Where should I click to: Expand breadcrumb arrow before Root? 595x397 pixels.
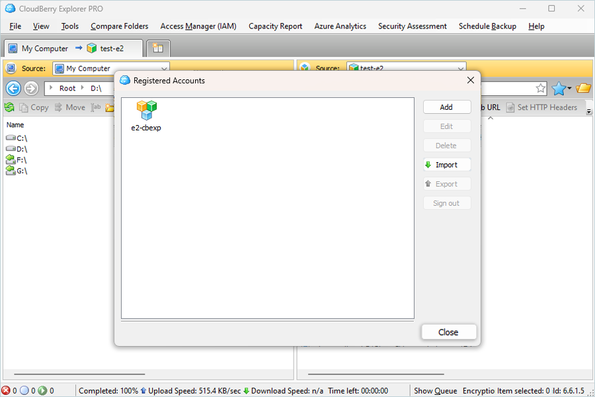[x=51, y=88]
